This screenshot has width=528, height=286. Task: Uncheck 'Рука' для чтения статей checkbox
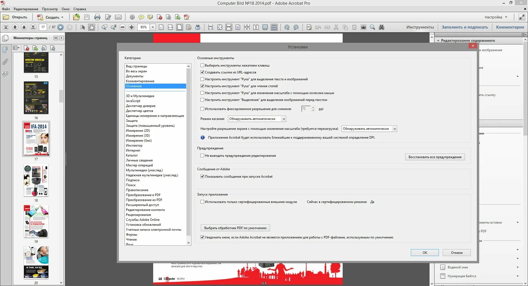(x=202, y=86)
